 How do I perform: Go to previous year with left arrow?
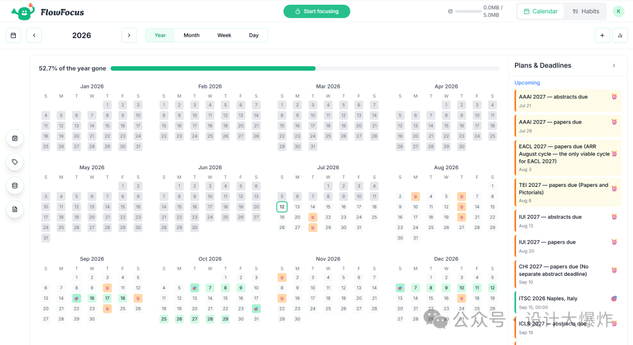coord(34,36)
